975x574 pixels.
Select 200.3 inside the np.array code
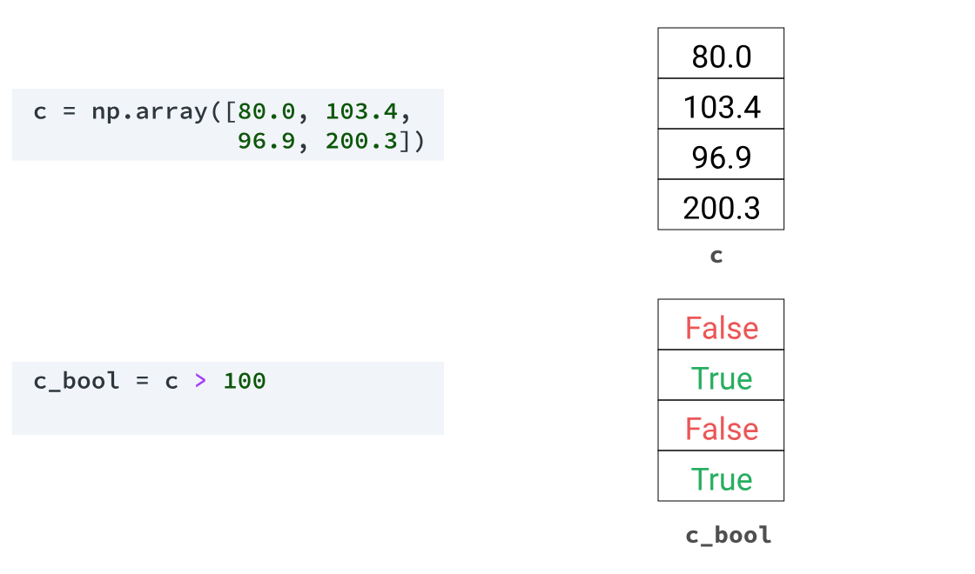coord(360,141)
